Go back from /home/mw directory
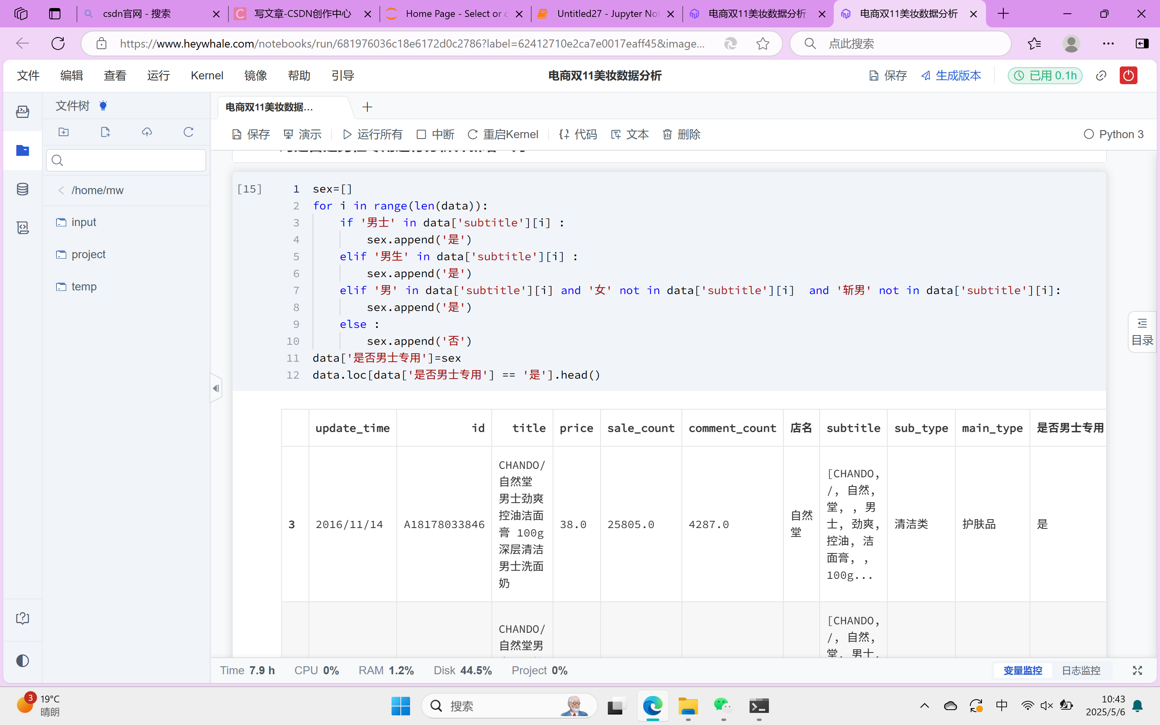1160x725 pixels. pos(61,191)
